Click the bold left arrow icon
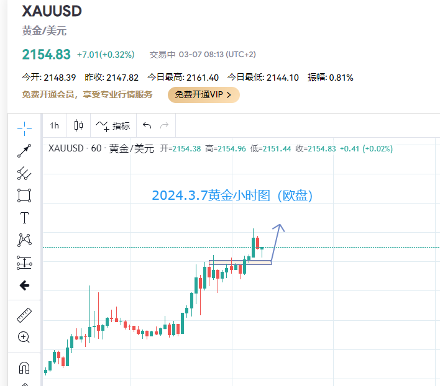 coord(24,285)
